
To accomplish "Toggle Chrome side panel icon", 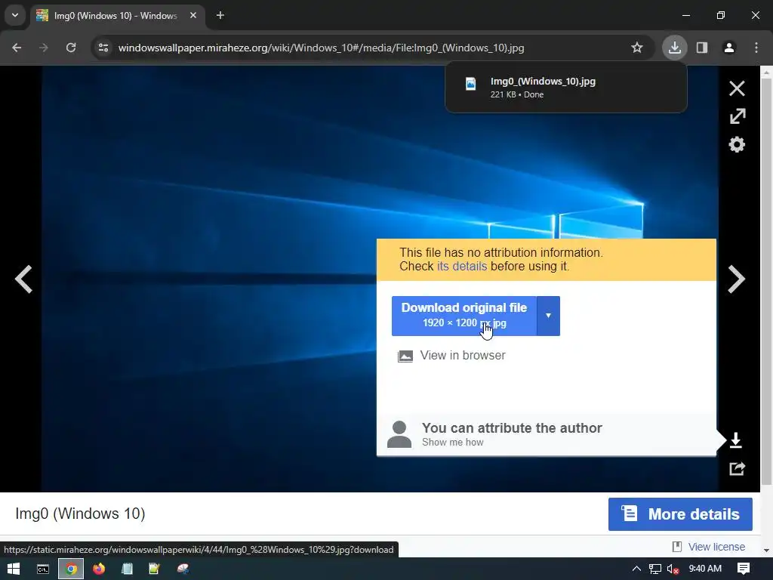I will point(702,48).
